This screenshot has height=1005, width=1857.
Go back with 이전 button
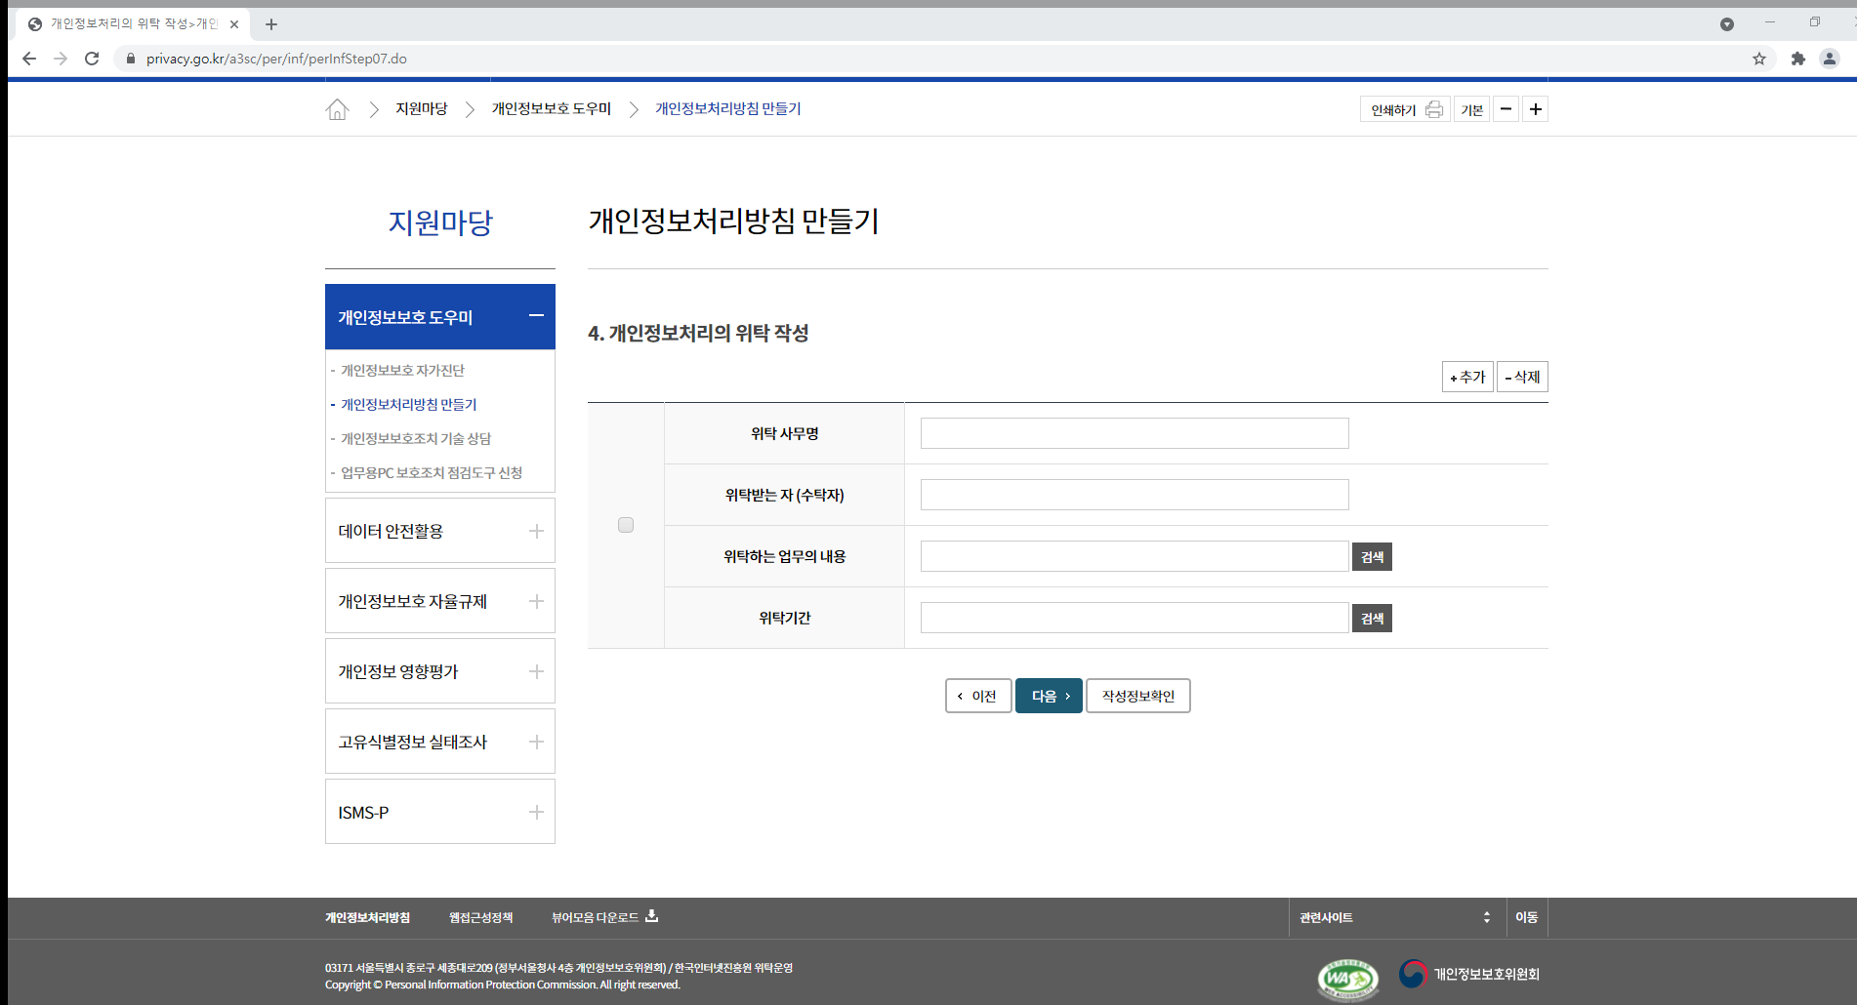[978, 696]
